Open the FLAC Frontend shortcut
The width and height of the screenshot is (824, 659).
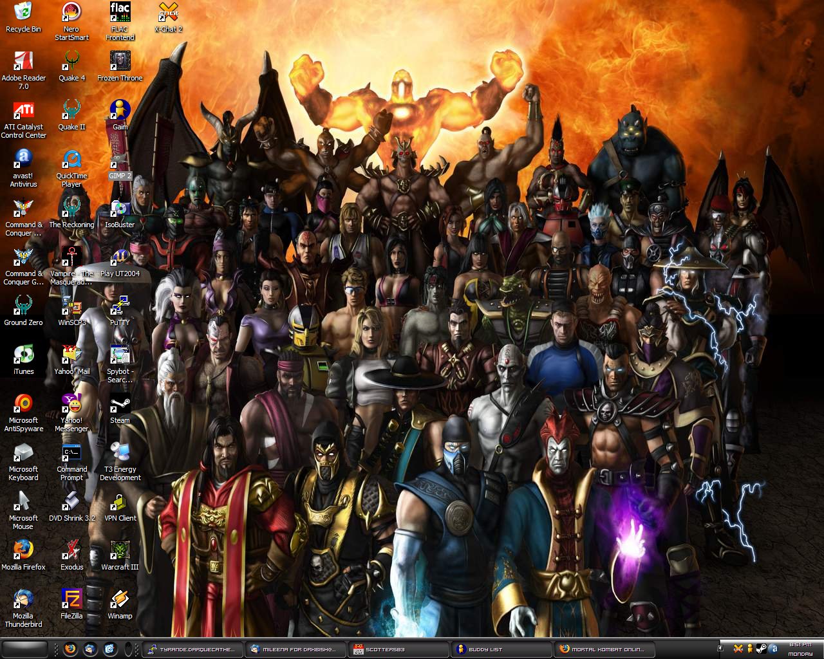coord(120,21)
